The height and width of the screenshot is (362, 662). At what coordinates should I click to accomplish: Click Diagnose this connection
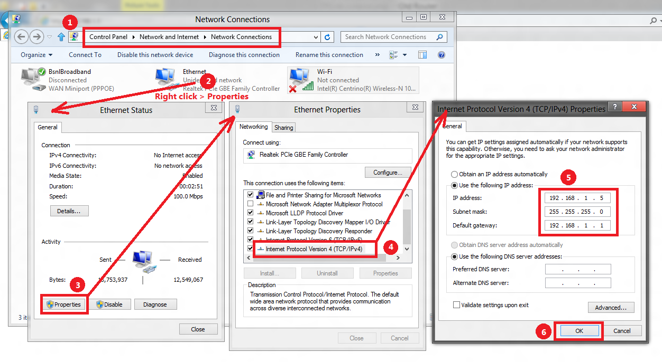pyautogui.click(x=244, y=55)
